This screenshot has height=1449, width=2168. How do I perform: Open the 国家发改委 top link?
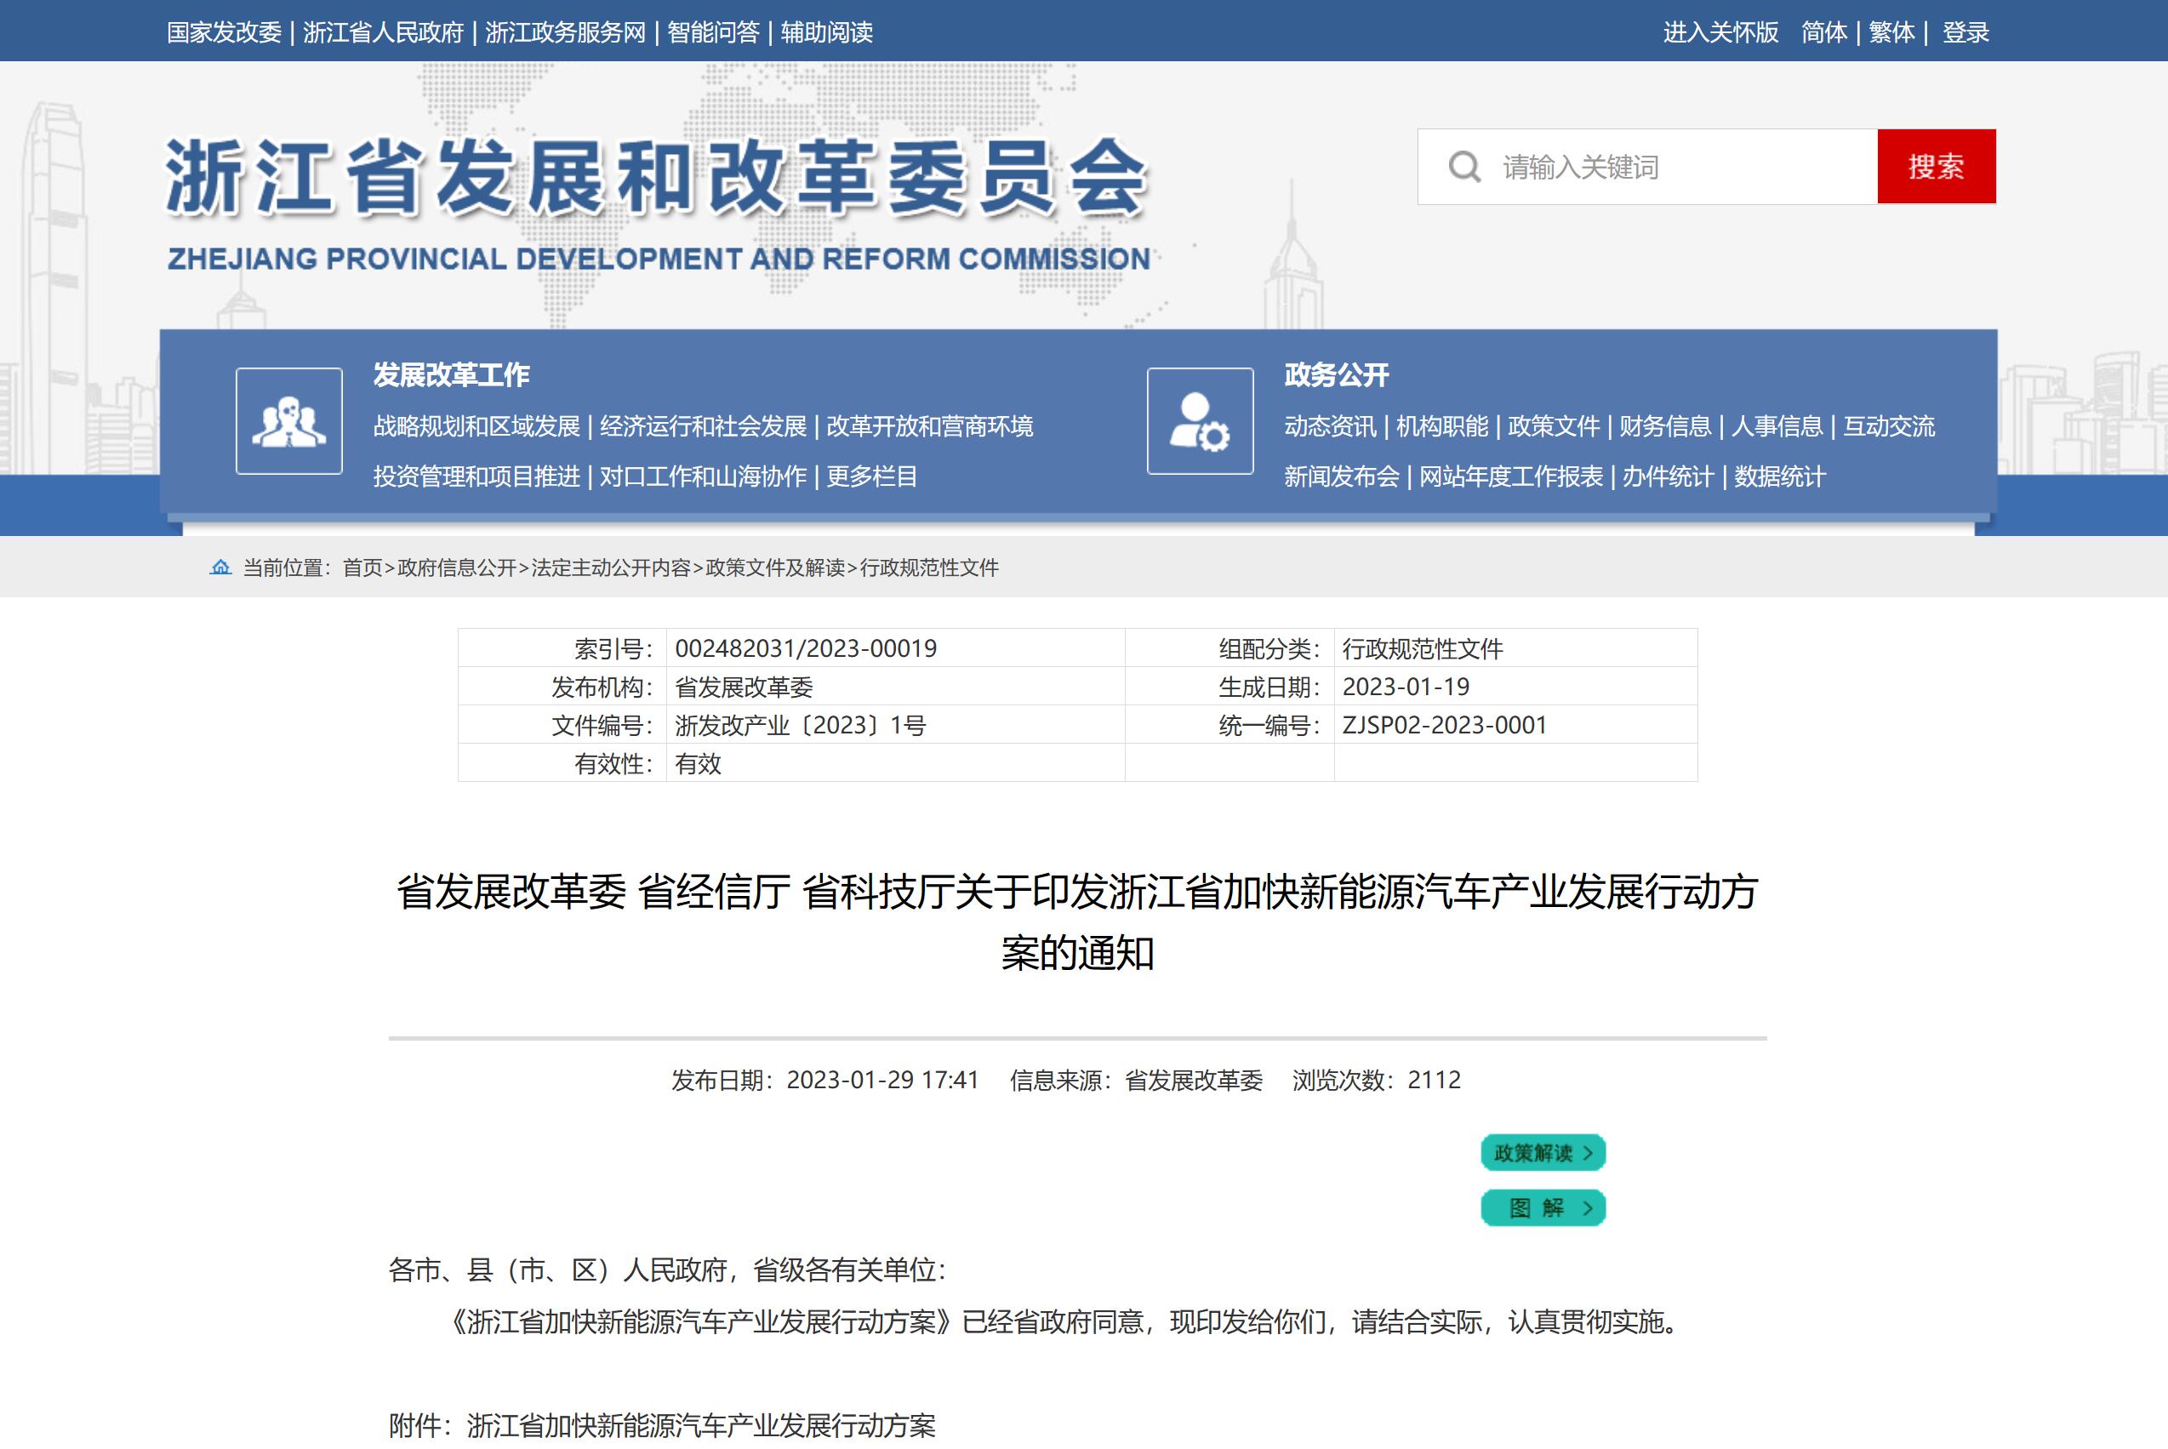pyautogui.click(x=224, y=32)
